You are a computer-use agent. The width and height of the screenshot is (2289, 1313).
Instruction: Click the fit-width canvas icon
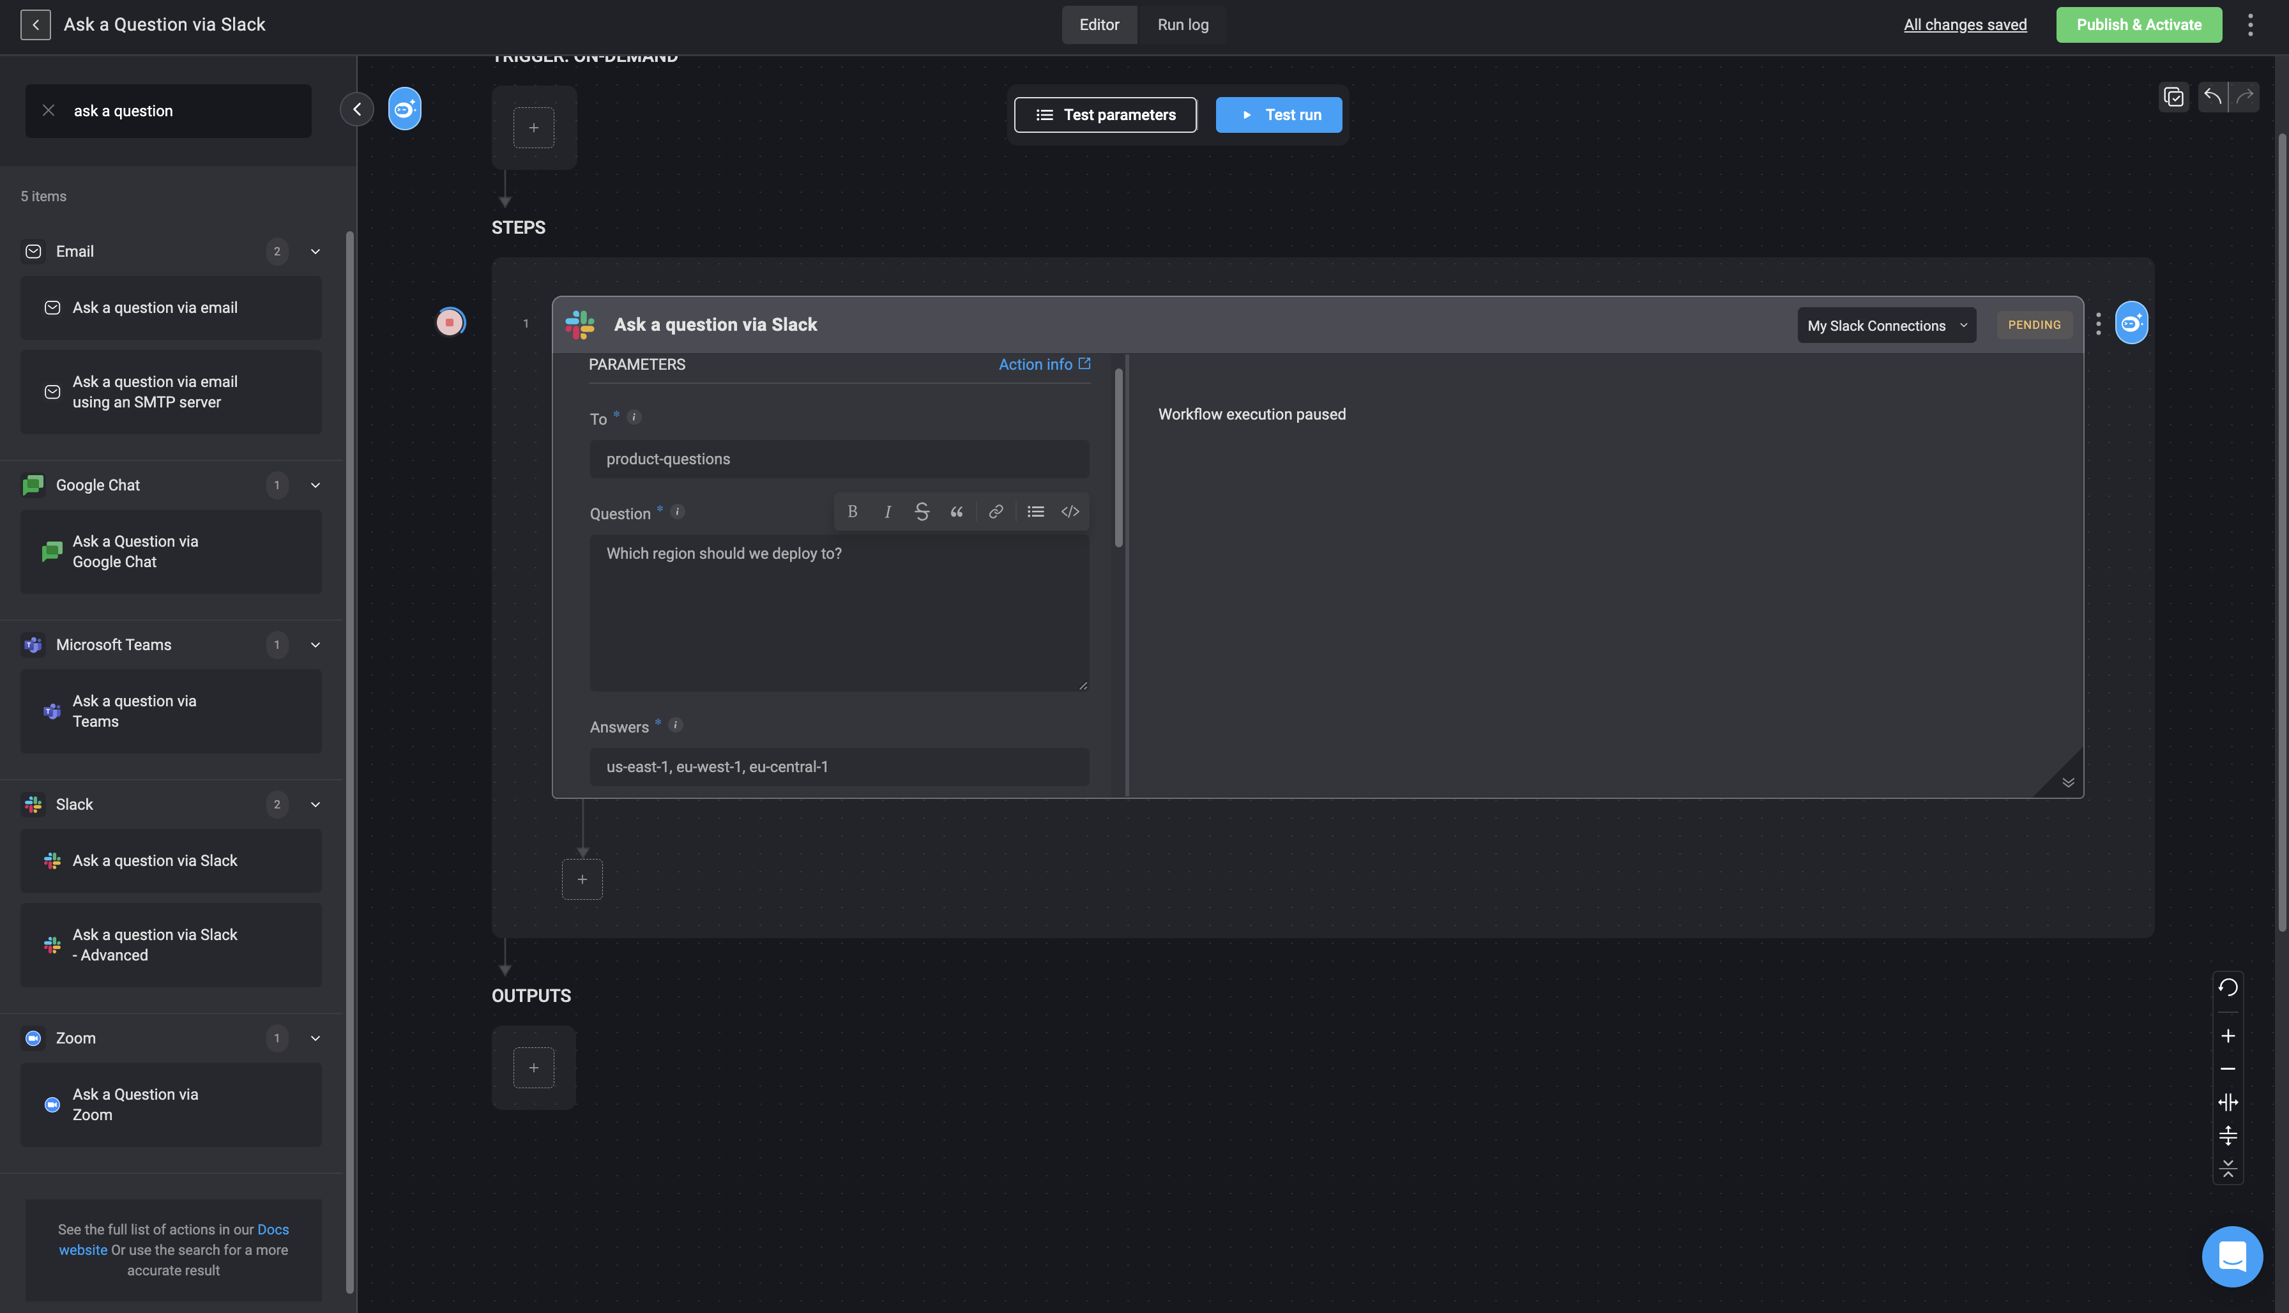pos(2228,1102)
